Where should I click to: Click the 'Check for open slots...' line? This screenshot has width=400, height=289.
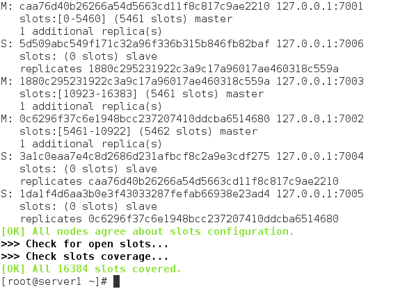[84, 244]
